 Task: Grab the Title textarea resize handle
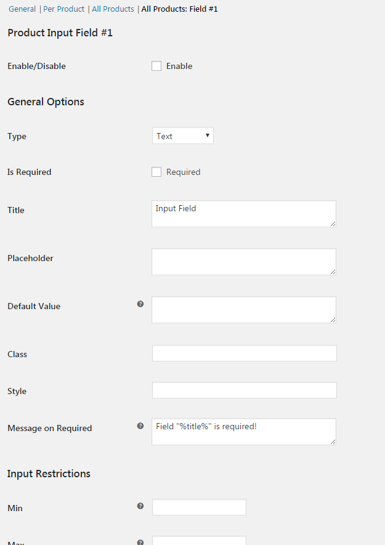coord(333,224)
